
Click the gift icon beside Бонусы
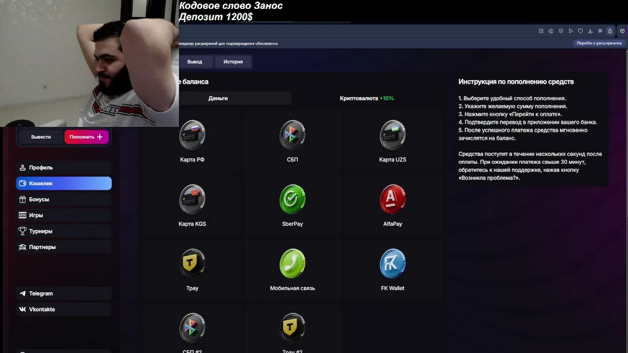pos(23,199)
